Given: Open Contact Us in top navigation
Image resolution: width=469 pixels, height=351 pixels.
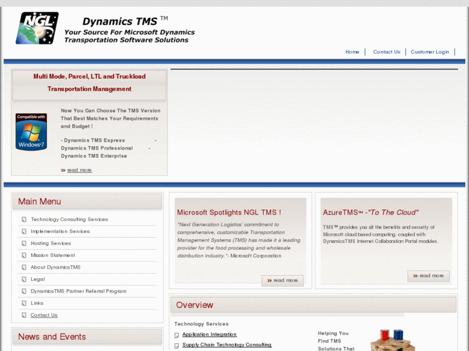Looking at the screenshot, I should click(x=386, y=52).
